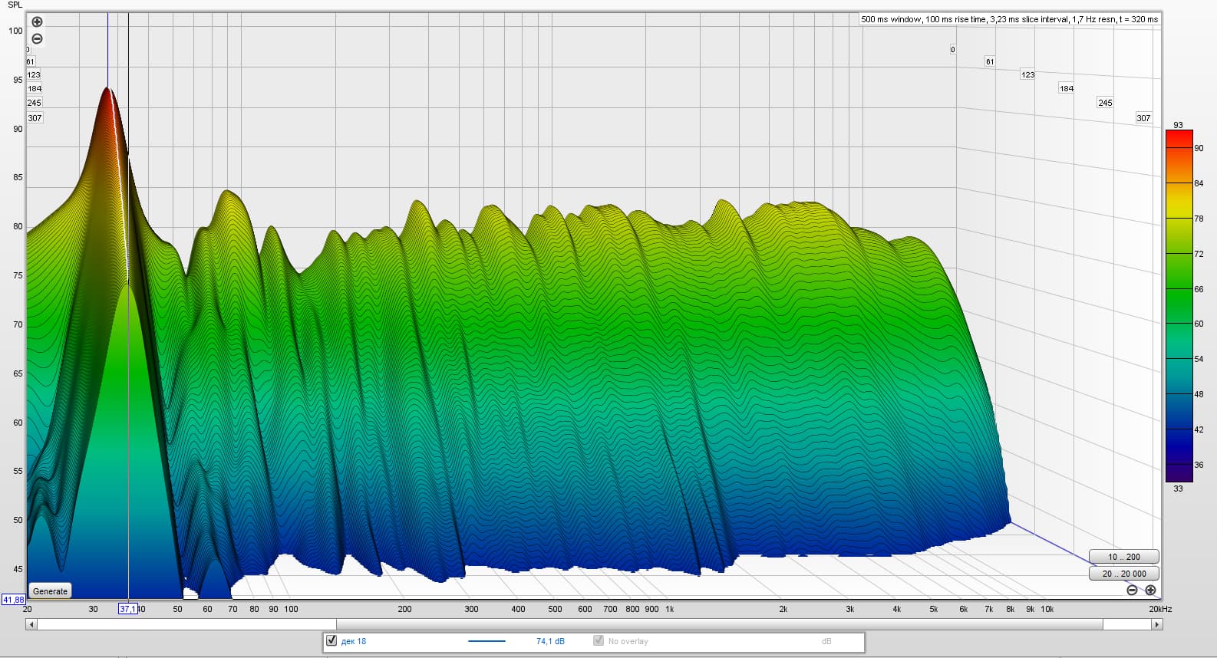Click the frequency axis zoom-in plus icon
The height and width of the screenshot is (658, 1217).
(1150, 590)
